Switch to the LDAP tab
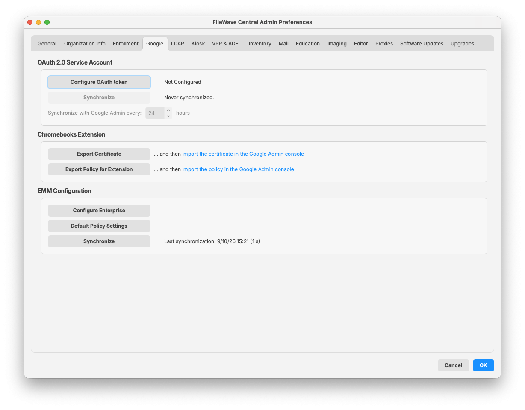 pos(177,44)
